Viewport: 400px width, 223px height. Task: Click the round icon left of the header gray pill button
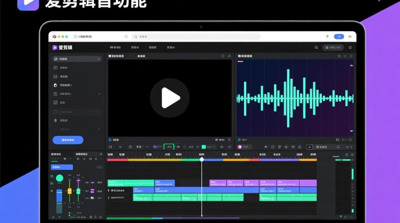tap(316, 48)
